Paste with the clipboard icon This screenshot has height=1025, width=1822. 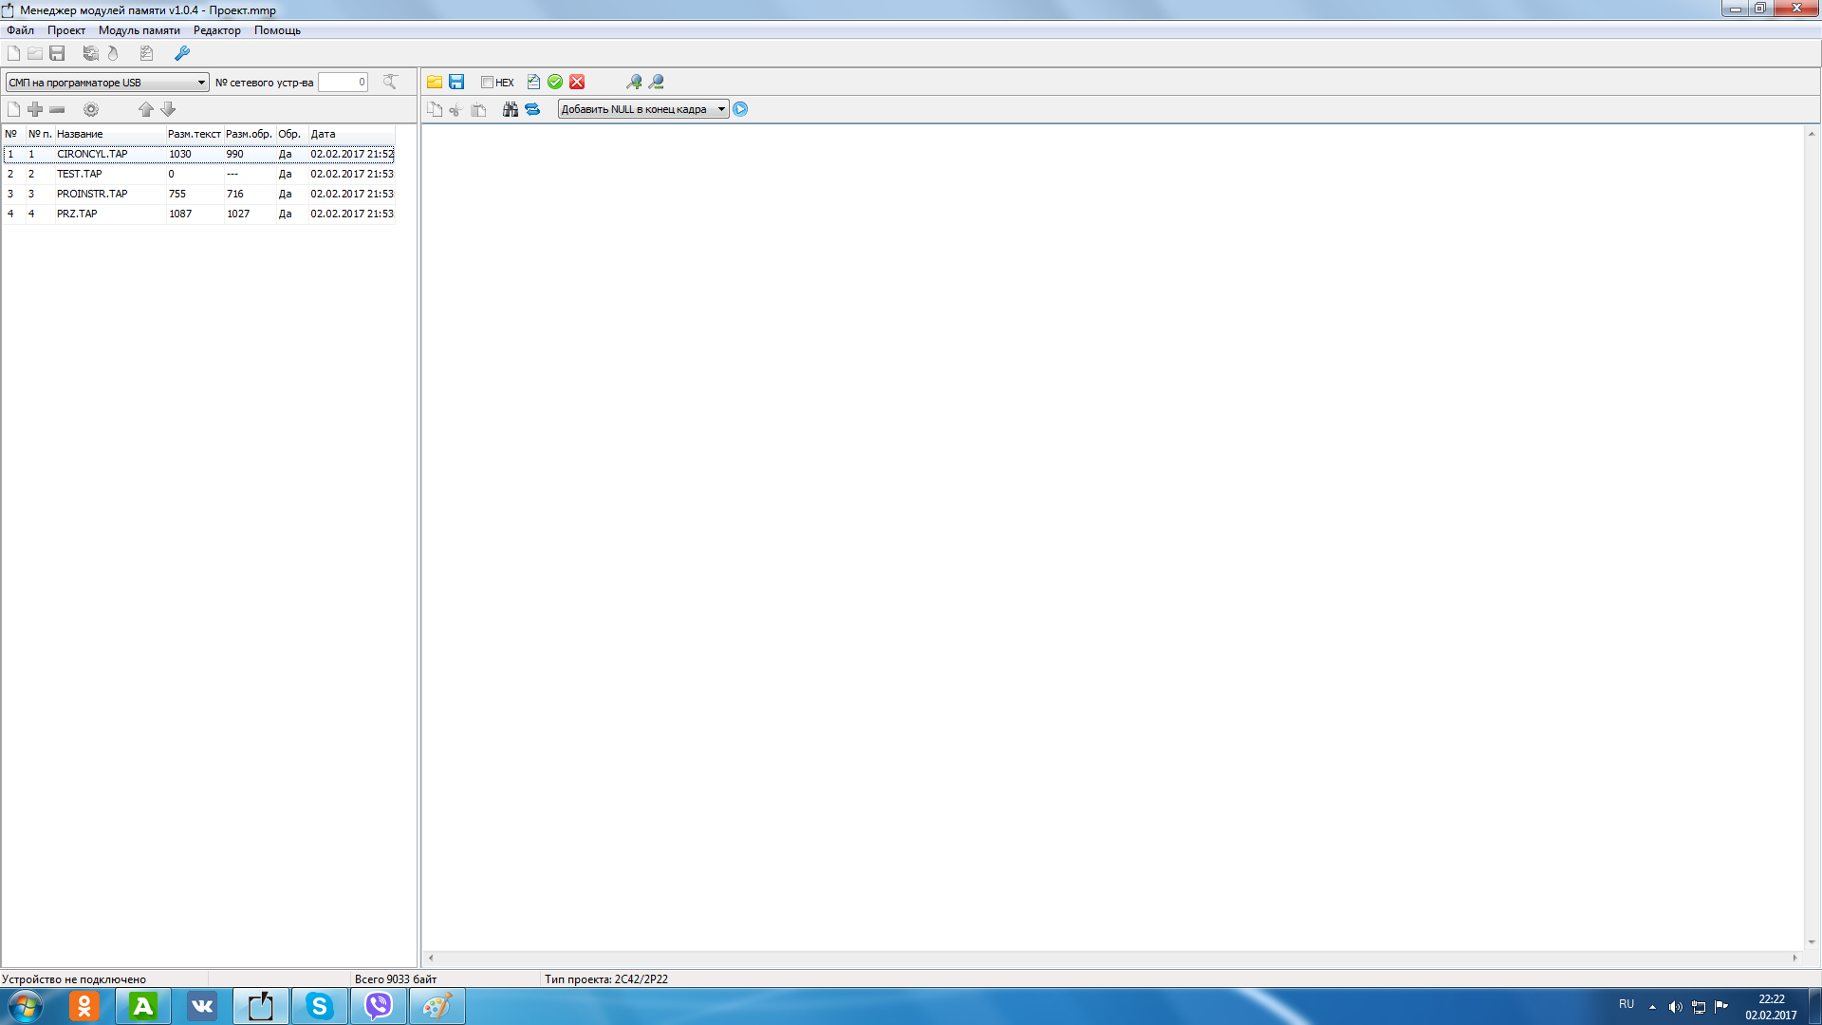coord(478,109)
